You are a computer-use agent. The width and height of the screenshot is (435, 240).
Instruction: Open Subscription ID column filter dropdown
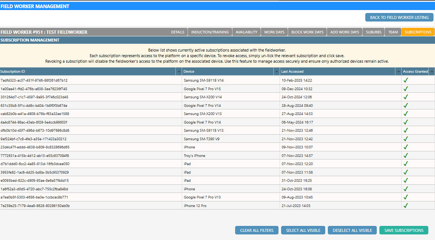[x=179, y=72]
